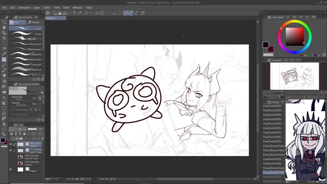Expand the Color mixing options chevron
The image size is (327, 184).
pos(40,110)
